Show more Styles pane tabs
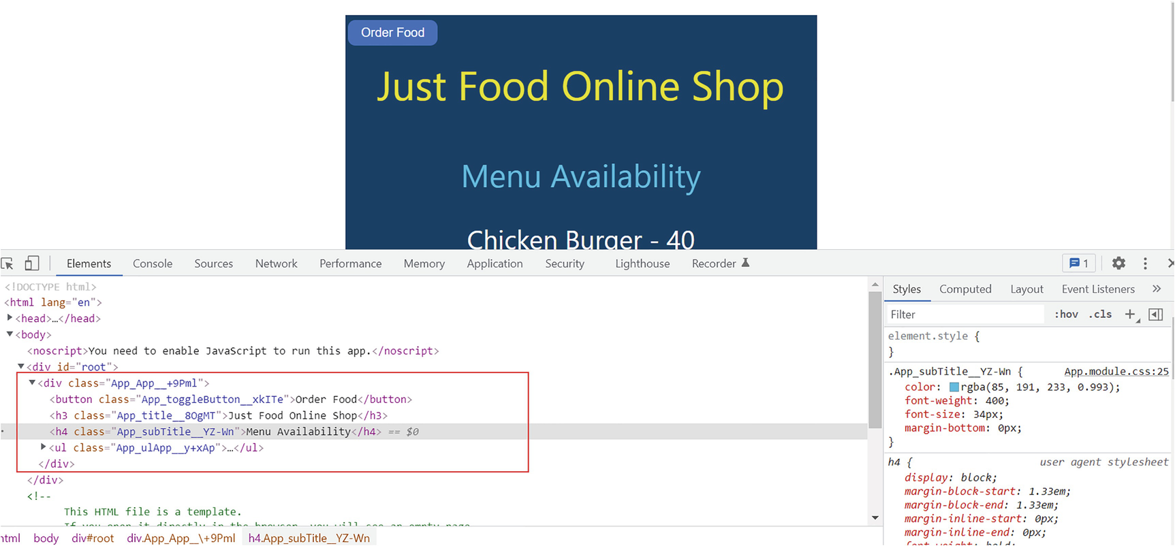 click(1157, 289)
